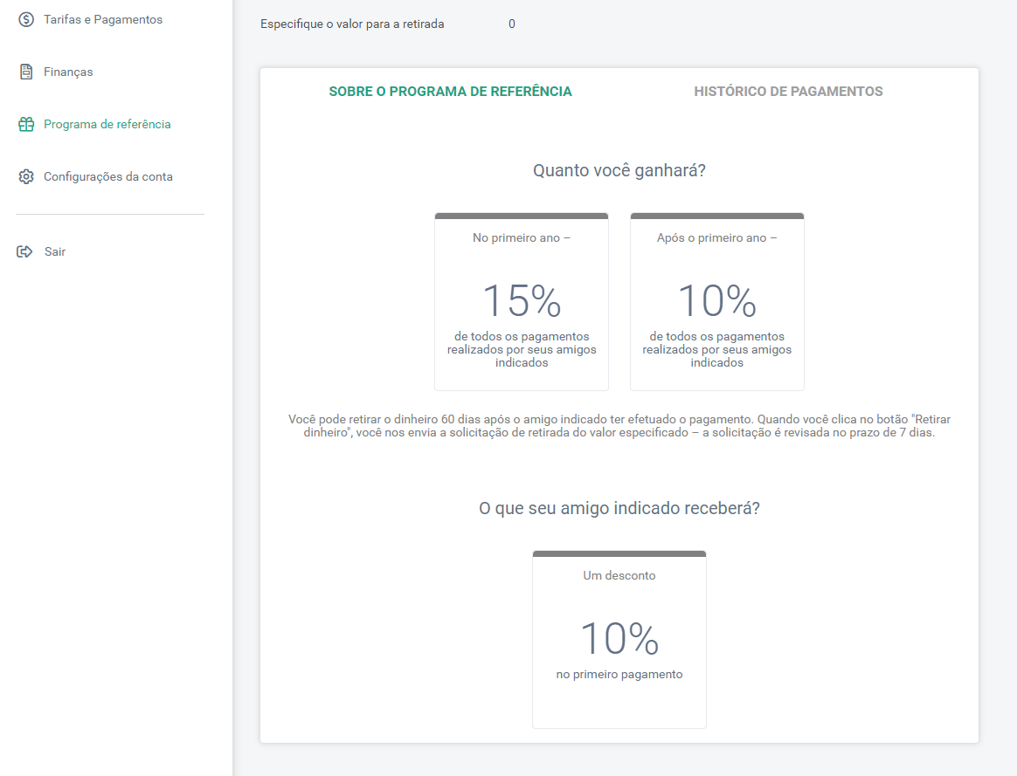1017x776 pixels.
Task: Switch to Histórico de Pagamentos tab
Action: tap(788, 92)
